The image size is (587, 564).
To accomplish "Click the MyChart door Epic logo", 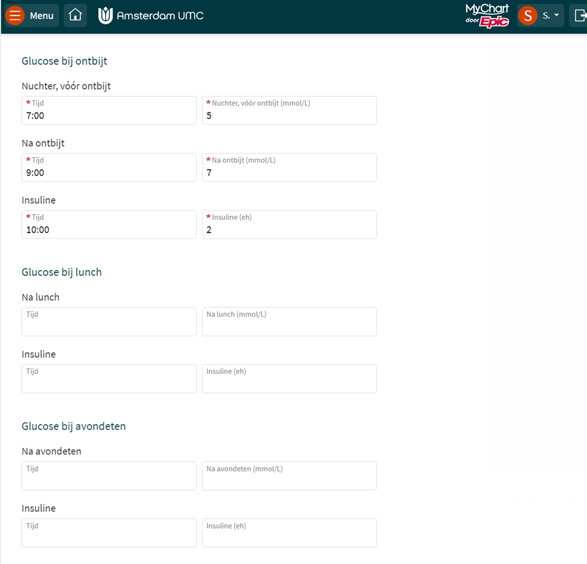I will tap(488, 15).
